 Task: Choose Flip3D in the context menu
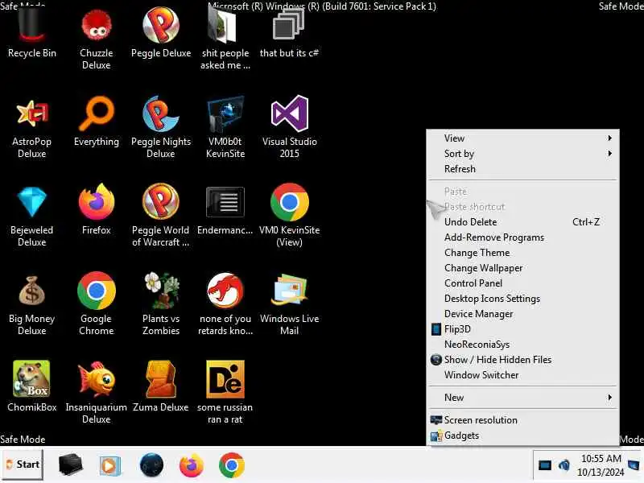tap(522, 329)
